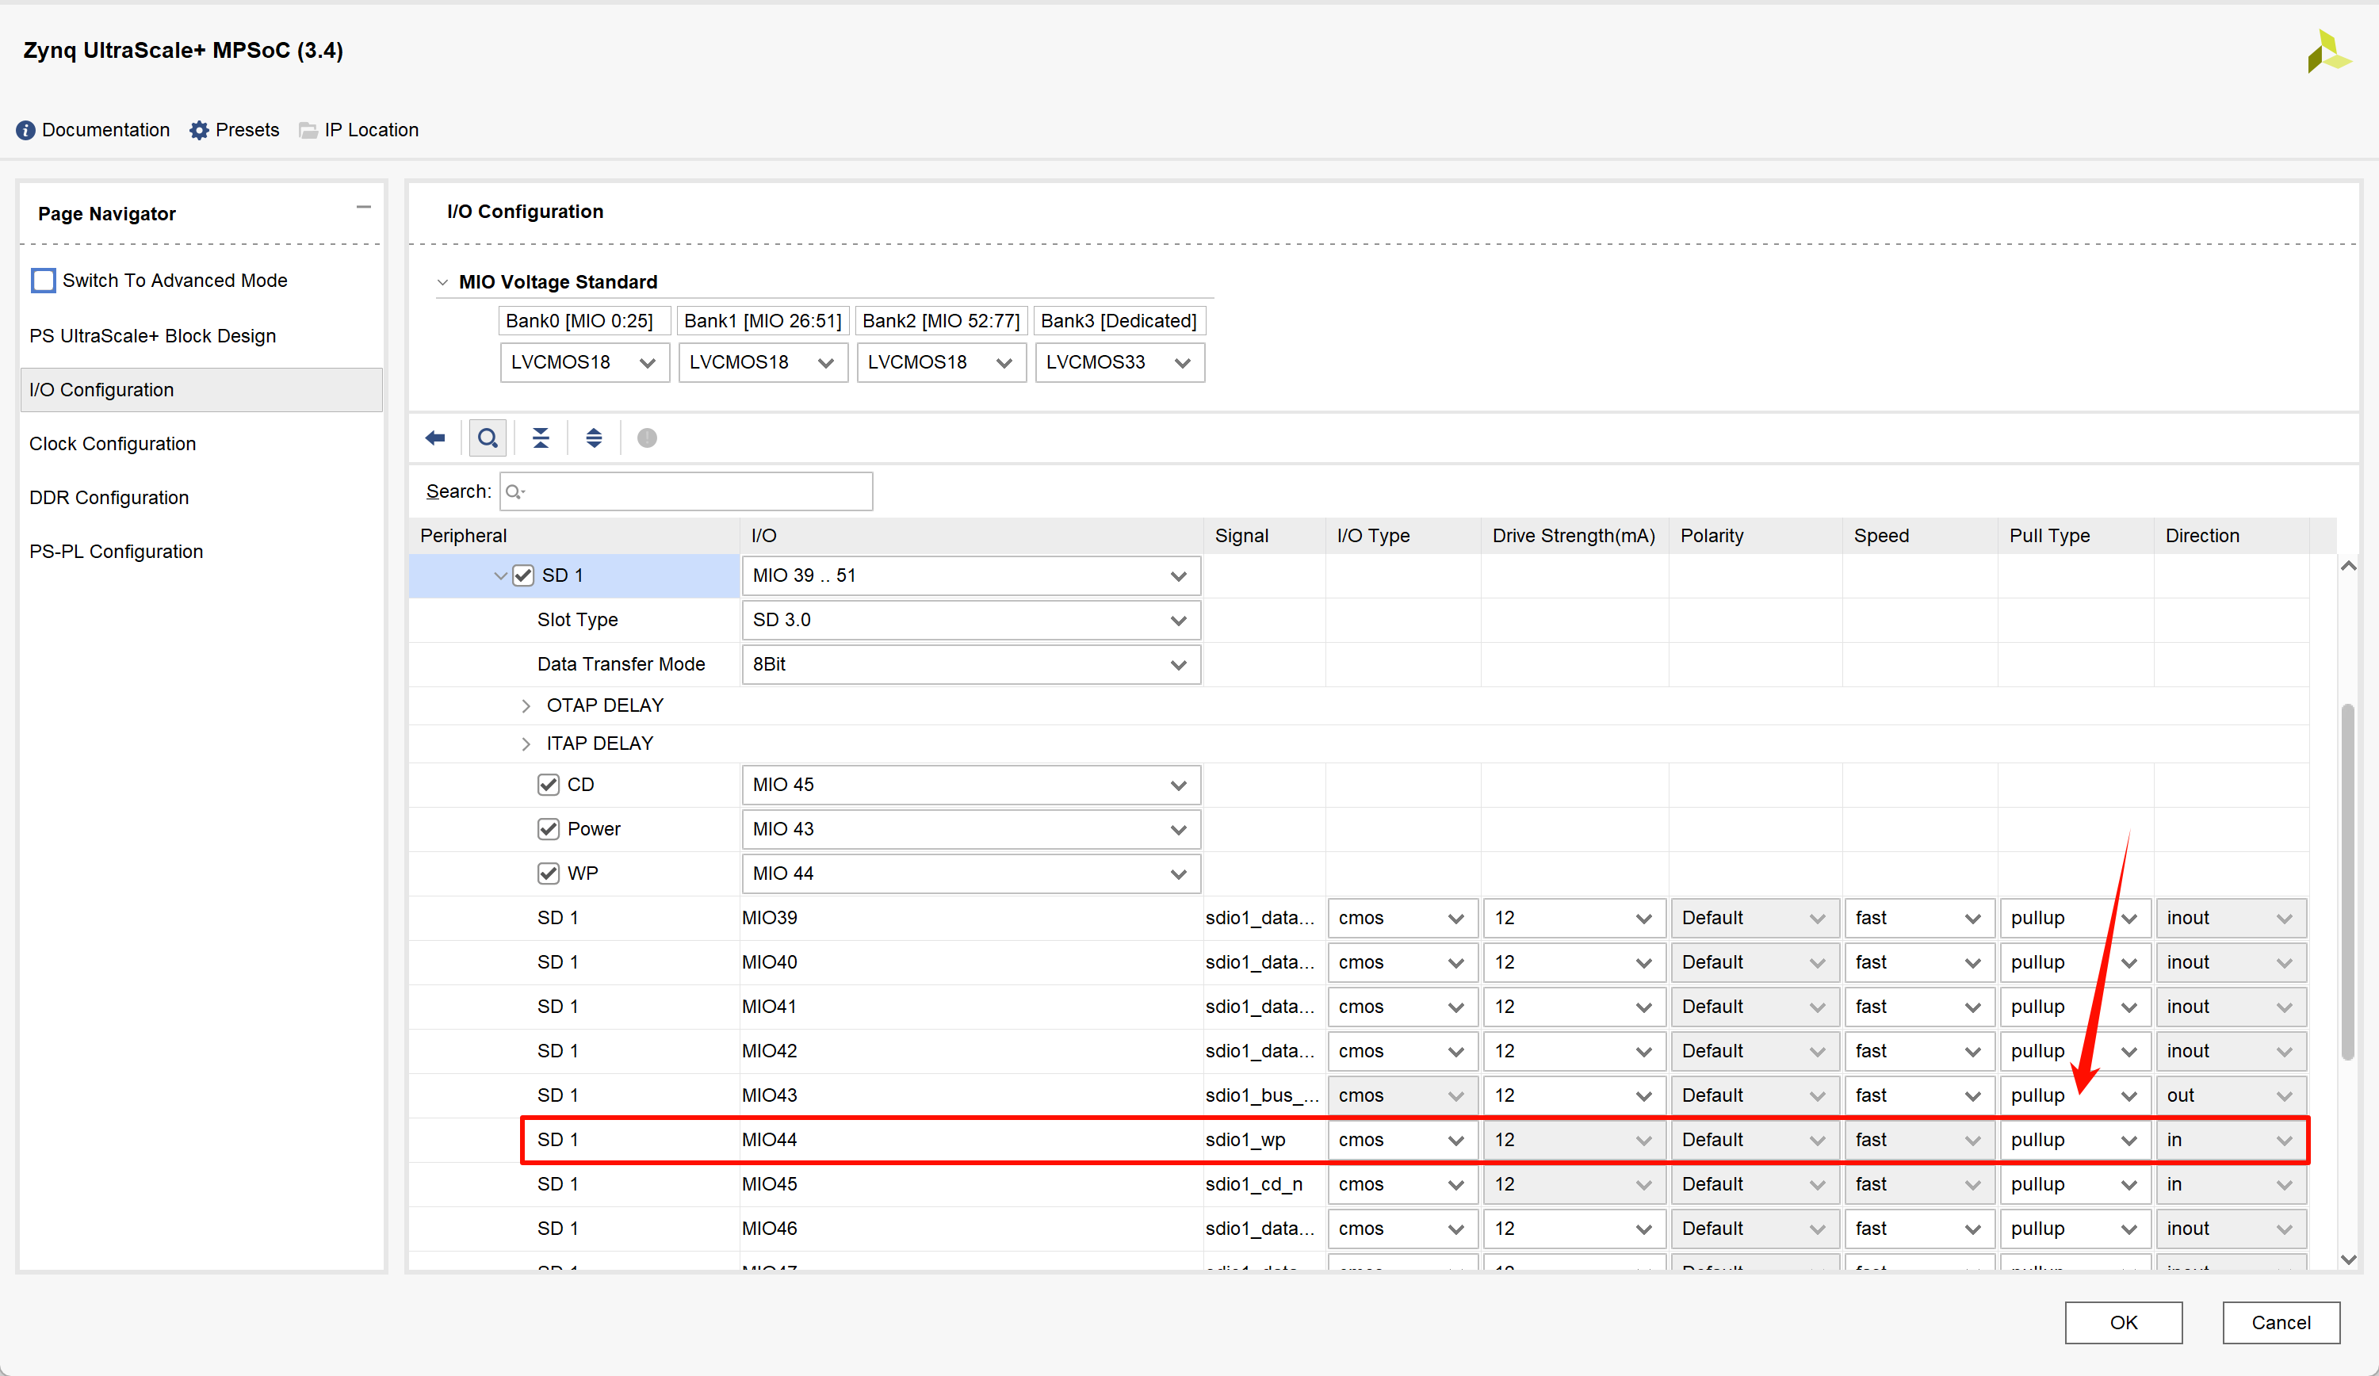Click the gray circle toolbar icon
The image size is (2379, 1376).
click(647, 438)
